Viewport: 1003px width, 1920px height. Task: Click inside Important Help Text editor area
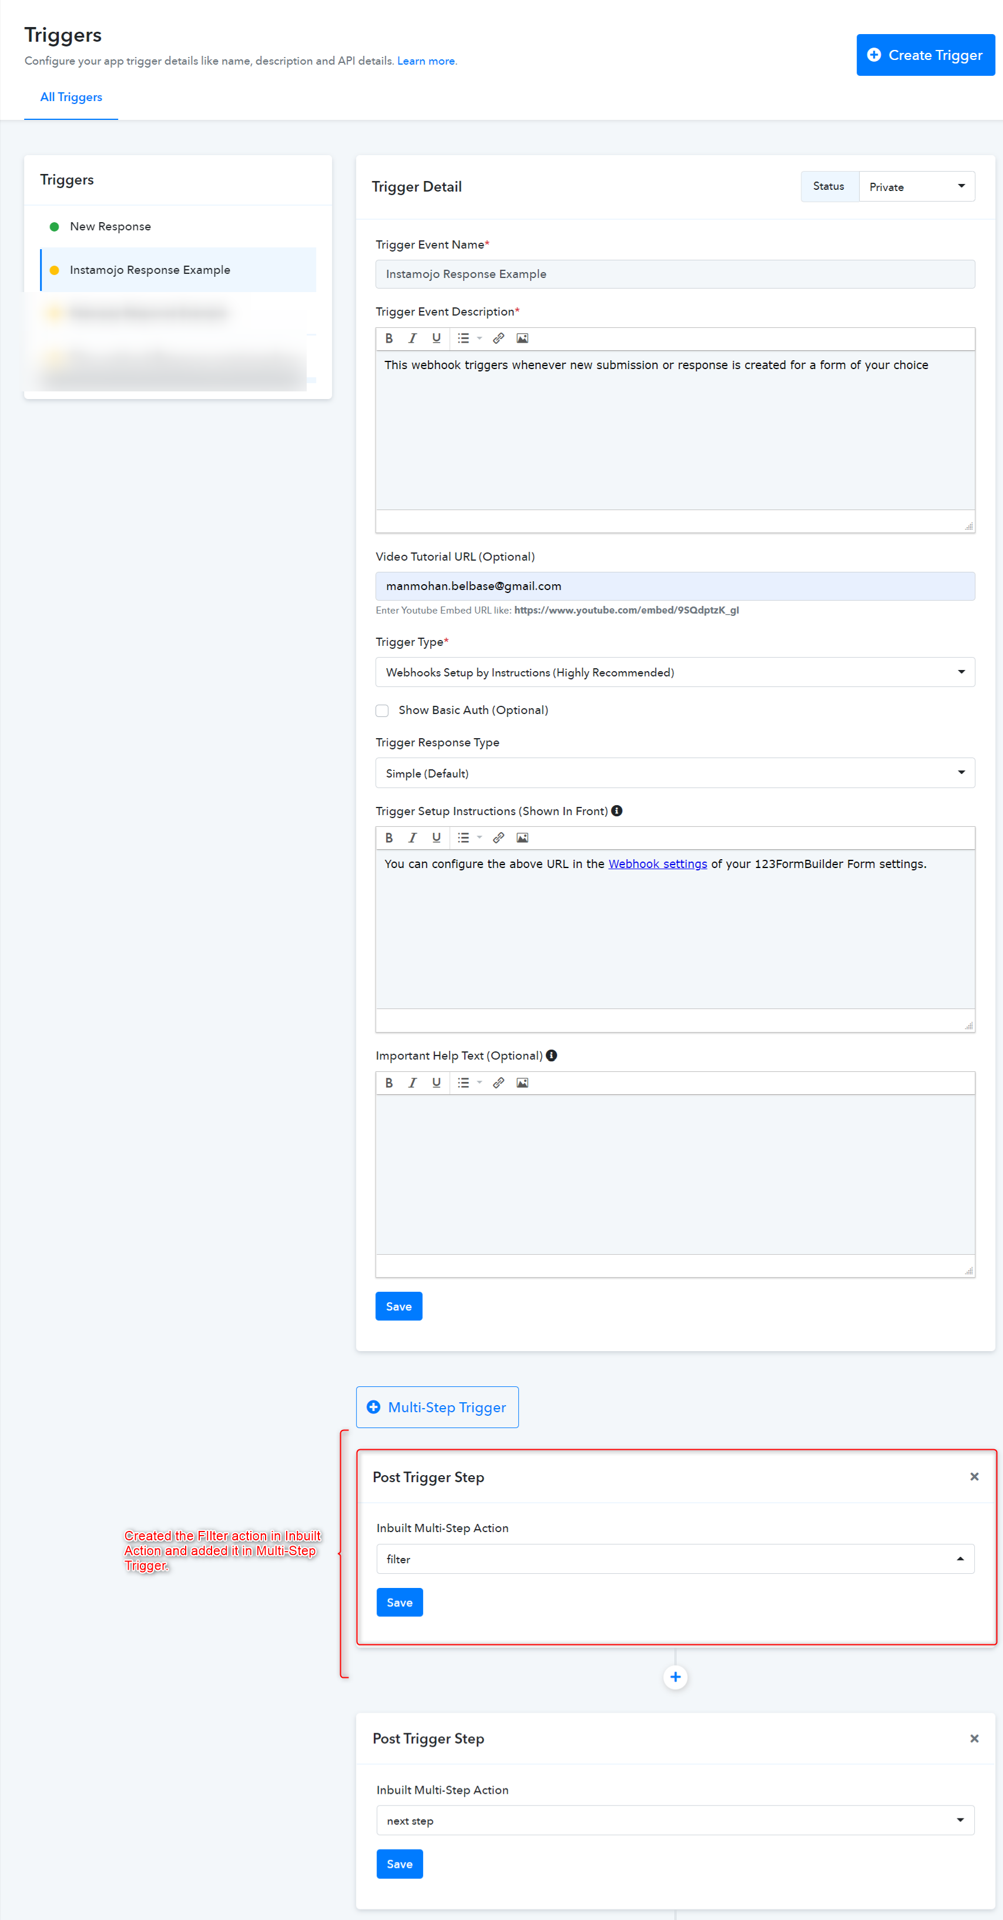tap(675, 1175)
